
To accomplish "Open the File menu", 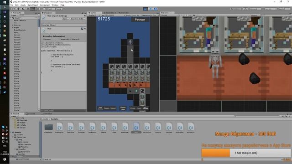I will 12,5.
